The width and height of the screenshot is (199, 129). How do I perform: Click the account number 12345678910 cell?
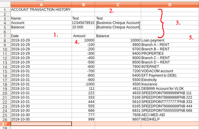pyautogui.click(x=83, y=23)
